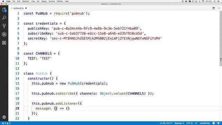The image size is (222, 125).
Task: Click the word message on line 20
Action: coord(43,108)
